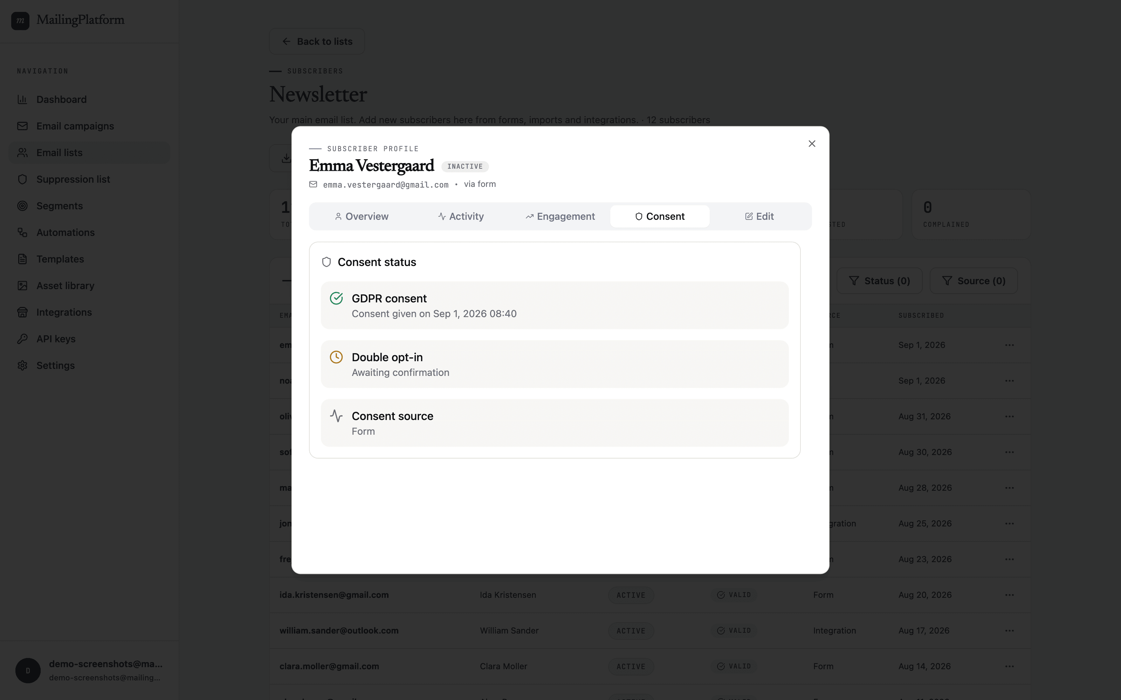Open row actions for Aug 31, 2026 subscriber
Image resolution: width=1121 pixels, height=700 pixels.
(1009, 416)
